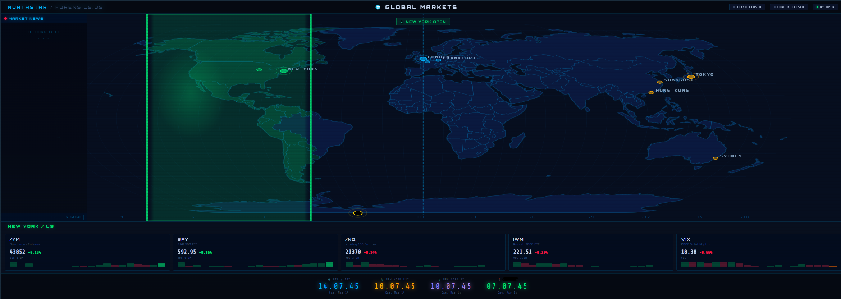The height and width of the screenshot is (299, 841).
Task: Click the 'HONG KONG' map label
Action: (672, 91)
